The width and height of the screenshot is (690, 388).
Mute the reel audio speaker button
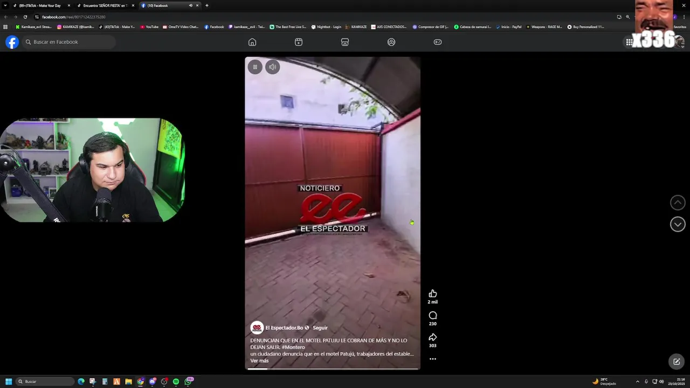272,67
